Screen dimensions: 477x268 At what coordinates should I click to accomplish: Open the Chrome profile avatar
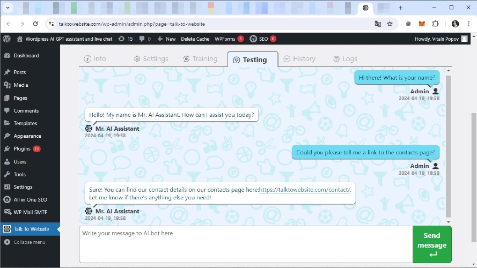coord(455,24)
